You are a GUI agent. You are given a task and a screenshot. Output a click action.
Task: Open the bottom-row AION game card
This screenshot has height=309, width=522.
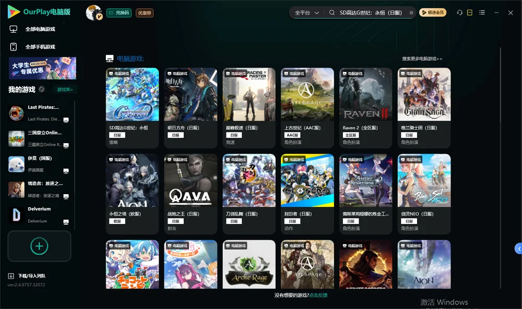424,265
